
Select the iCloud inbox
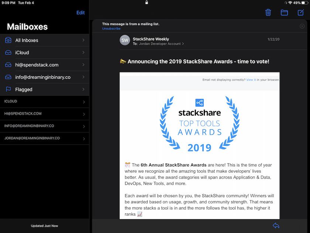click(44, 53)
